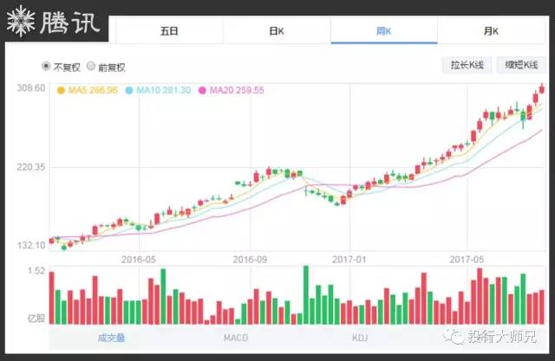Click the 腾讯 title text
Screen dimensions: 555x361
click(x=71, y=22)
